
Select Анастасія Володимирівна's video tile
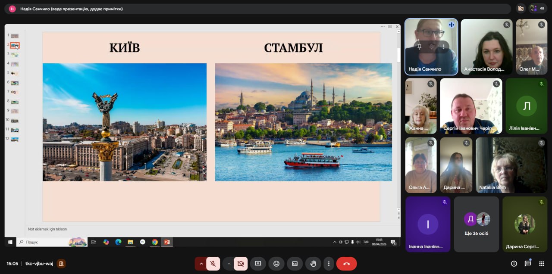click(486, 47)
